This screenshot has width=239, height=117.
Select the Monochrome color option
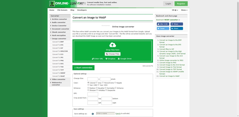(x=103, y=83)
